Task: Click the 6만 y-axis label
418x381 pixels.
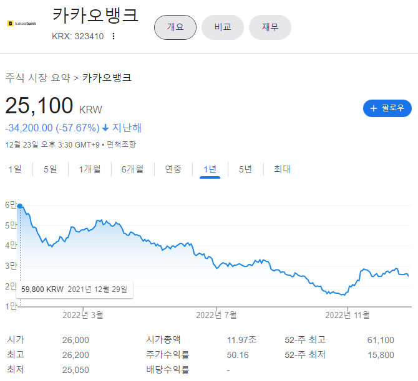Action: pos(11,205)
